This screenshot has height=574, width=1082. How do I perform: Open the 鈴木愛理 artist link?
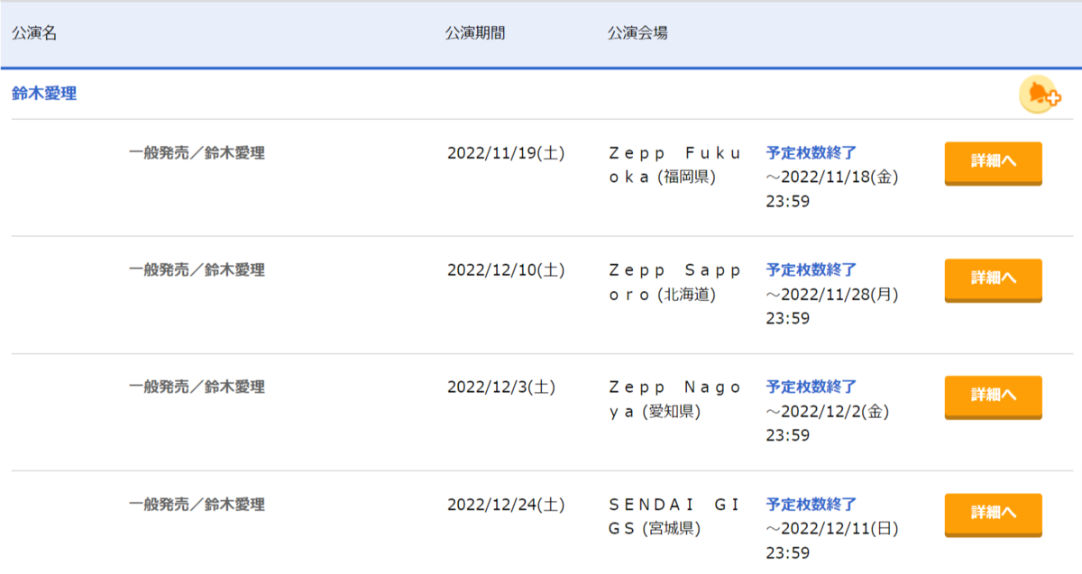[44, 94]
